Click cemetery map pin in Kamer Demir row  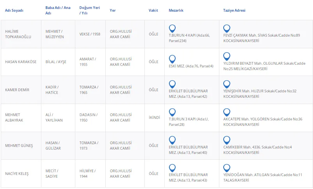pyautogui.click(x=172, y=84)
